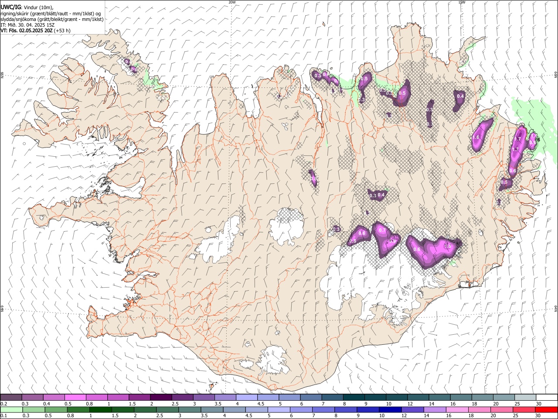The height and width of the screenshot is (419, 558).
Task: Select darkest green lower swatch between 1 and 1.5
Action: [x=101, y=410]
